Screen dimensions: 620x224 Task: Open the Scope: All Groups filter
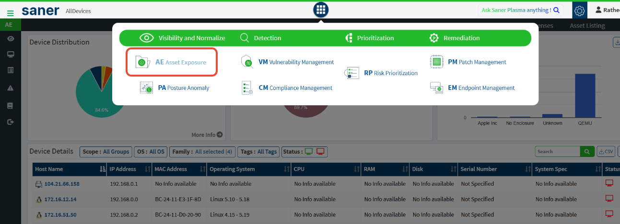105,152
